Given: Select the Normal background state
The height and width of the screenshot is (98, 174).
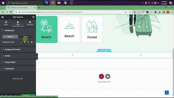Looking at the screenshot, I should tap(10, 37).
